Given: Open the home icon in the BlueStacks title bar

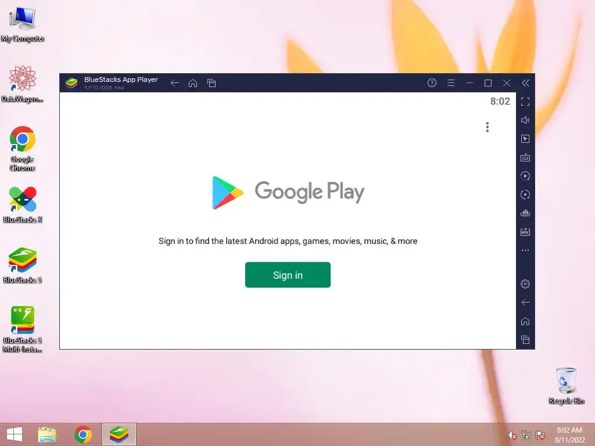Looking at the screenshot, I should tap(193, 83).
